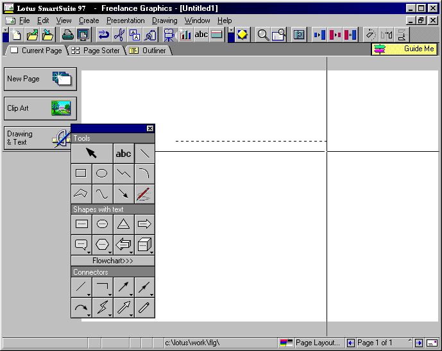Image resolution: width=442 pixels, height=351 pixels.
Task: Select the ellipse drawing tool
Action: 102,174
